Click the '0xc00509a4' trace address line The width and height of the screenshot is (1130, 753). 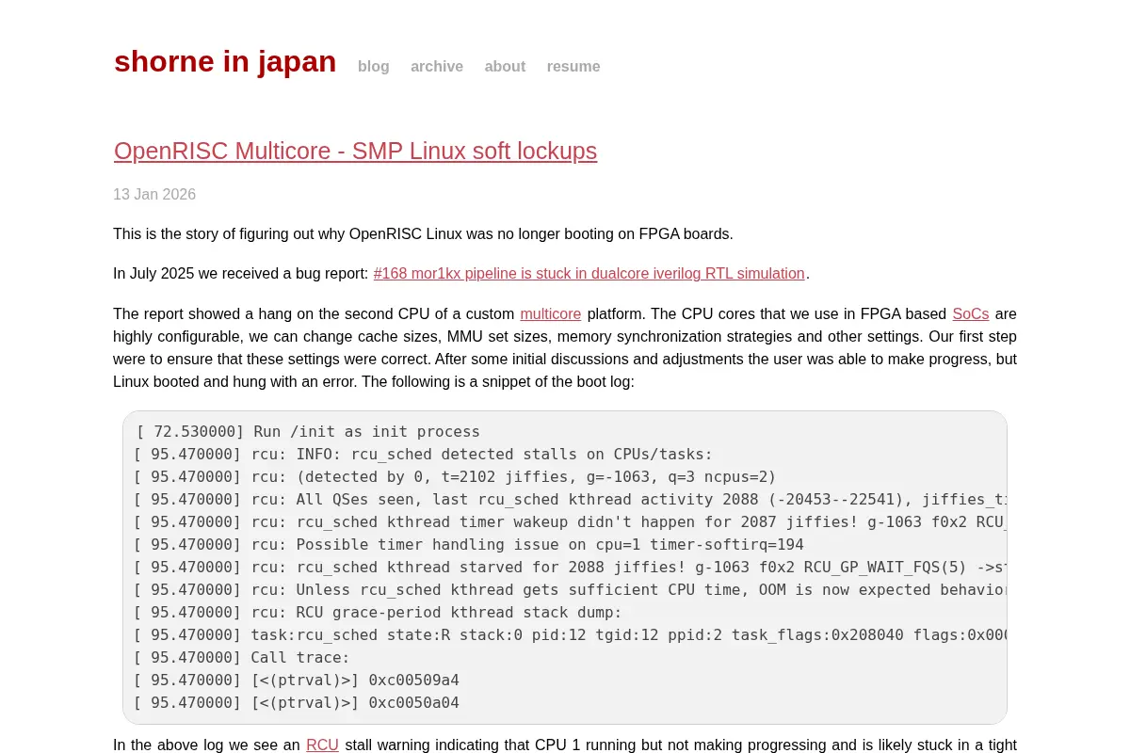(x=297, y=681)
